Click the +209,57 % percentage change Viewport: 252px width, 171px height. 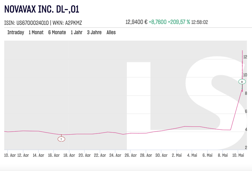pyautogui.click(x=179, y=22)
